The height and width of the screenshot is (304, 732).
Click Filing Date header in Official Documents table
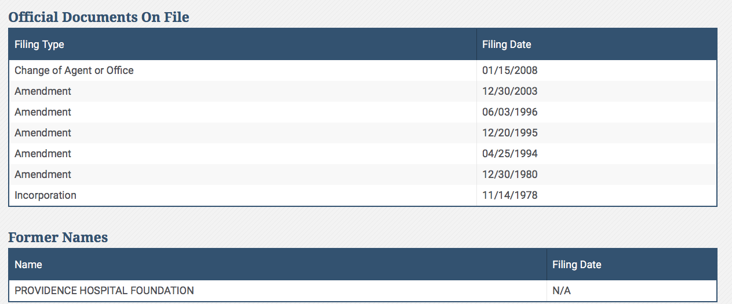[x=507, y=45]
